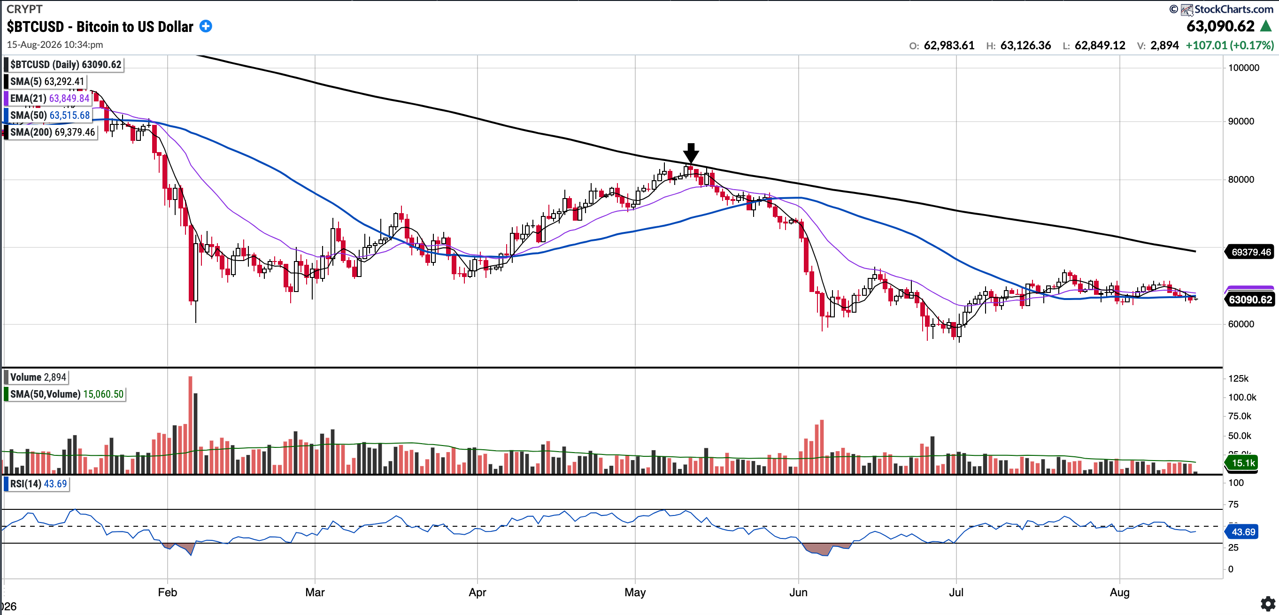The image size is (1279, 615).
Task: Click the "Jun" date axis label
Action: pos(798,592)
